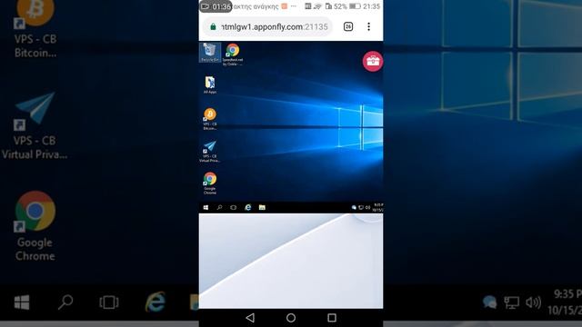Image resolution: width=582 pixels, height=327 pixels.
Task: Open Task View on the phone's remote taskbar
Action: click(x=234, y=208)
